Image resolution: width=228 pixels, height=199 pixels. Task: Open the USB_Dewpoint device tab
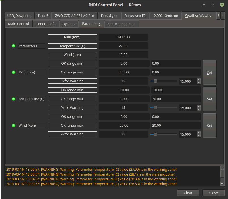(x=19, y=16)
